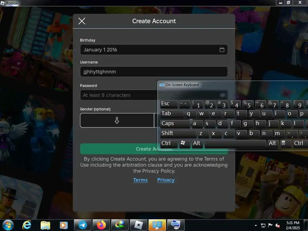308x231 pixels.
Task: Click the right Alt key on On-Screen Keyboard
Action: click(273, 143)
